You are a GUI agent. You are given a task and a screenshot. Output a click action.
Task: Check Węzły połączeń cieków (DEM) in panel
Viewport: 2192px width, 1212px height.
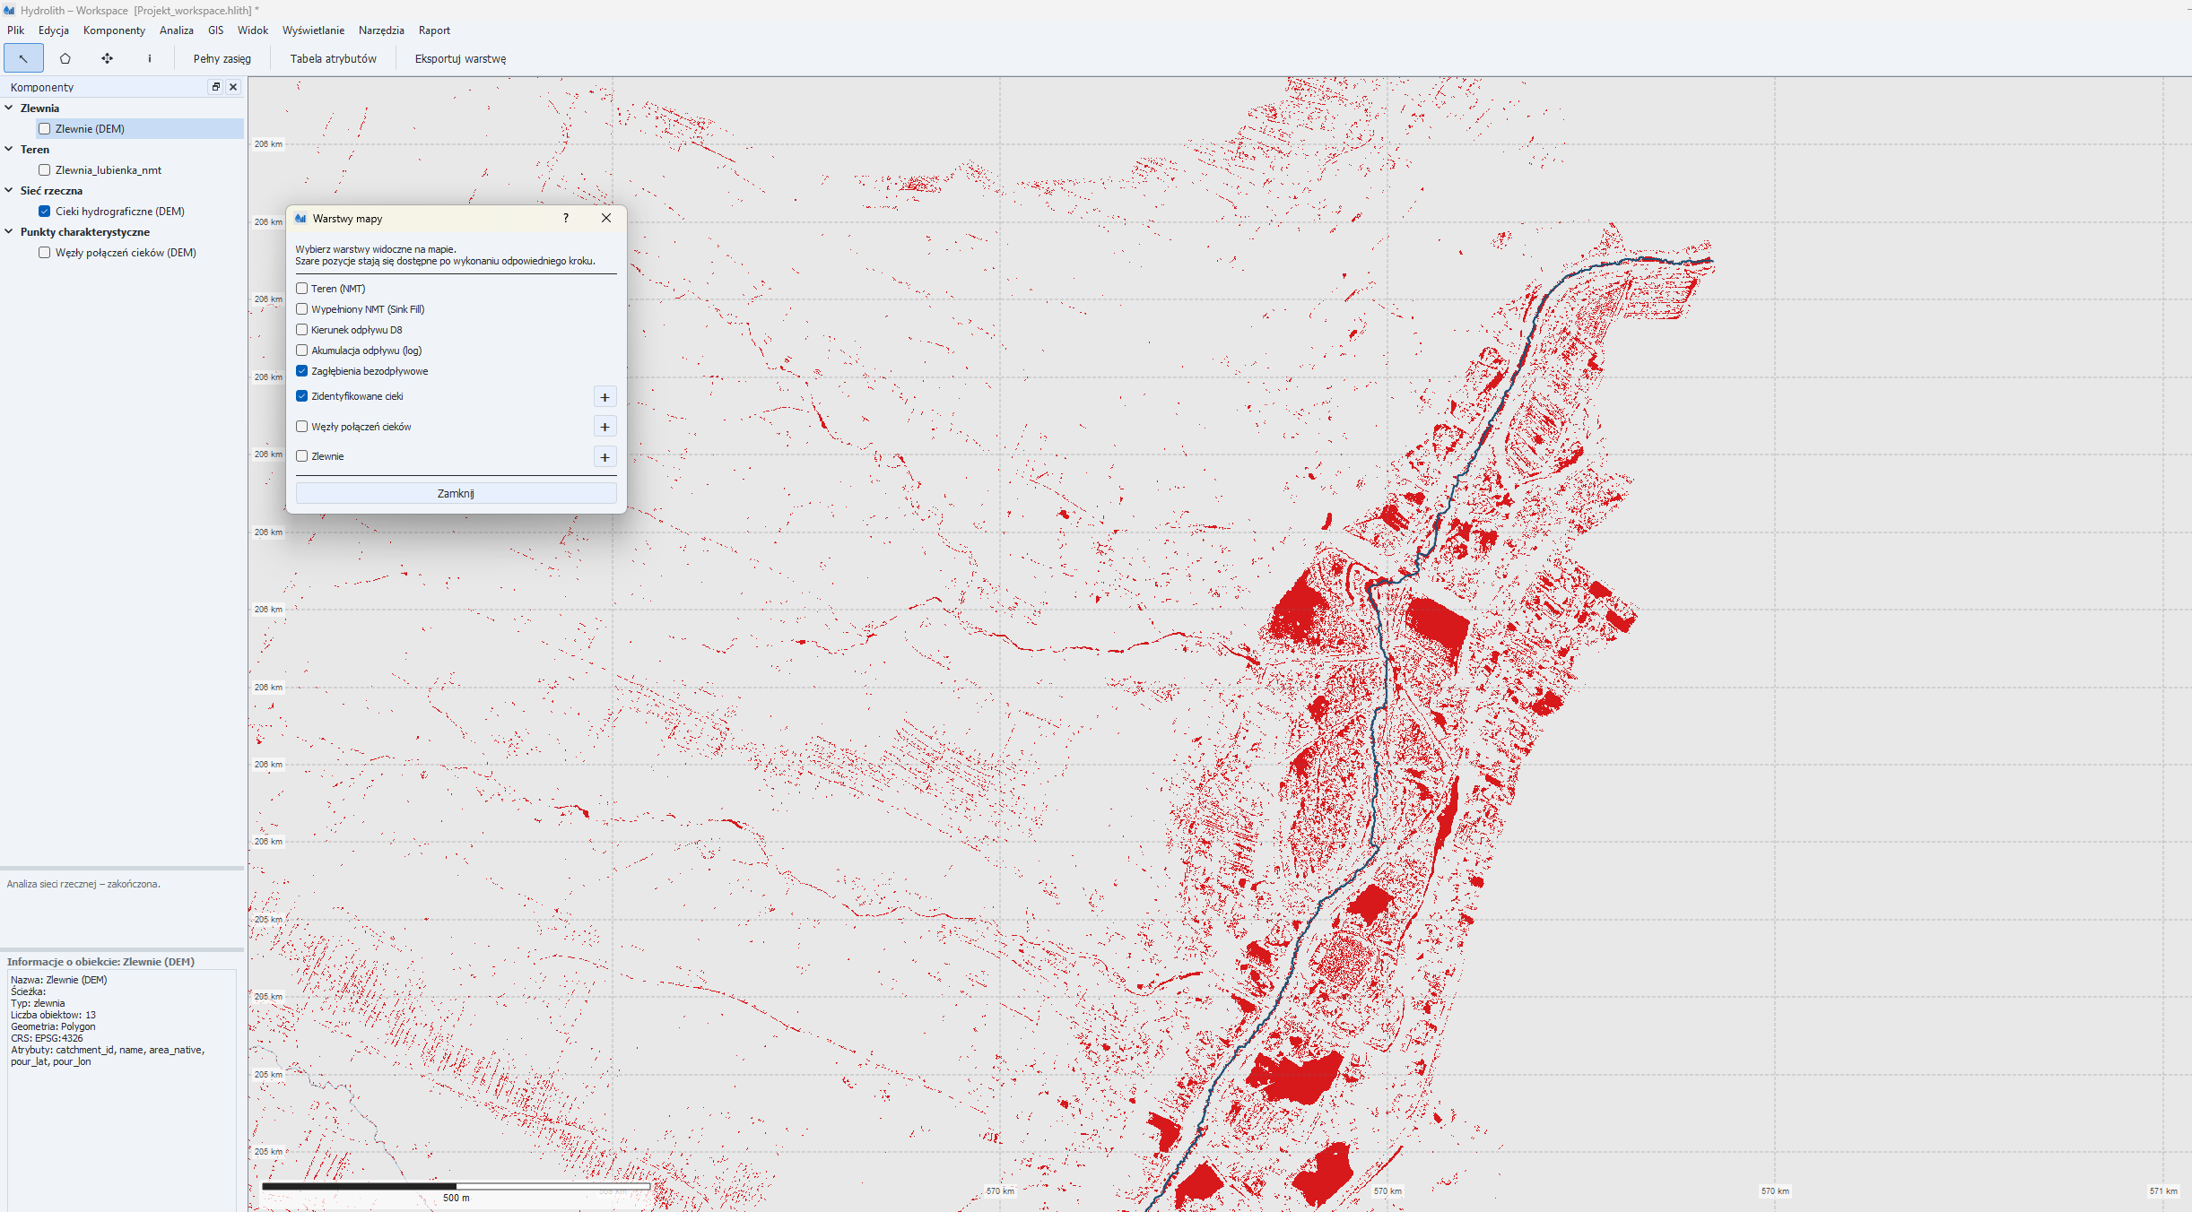click(x=44, y=252)
